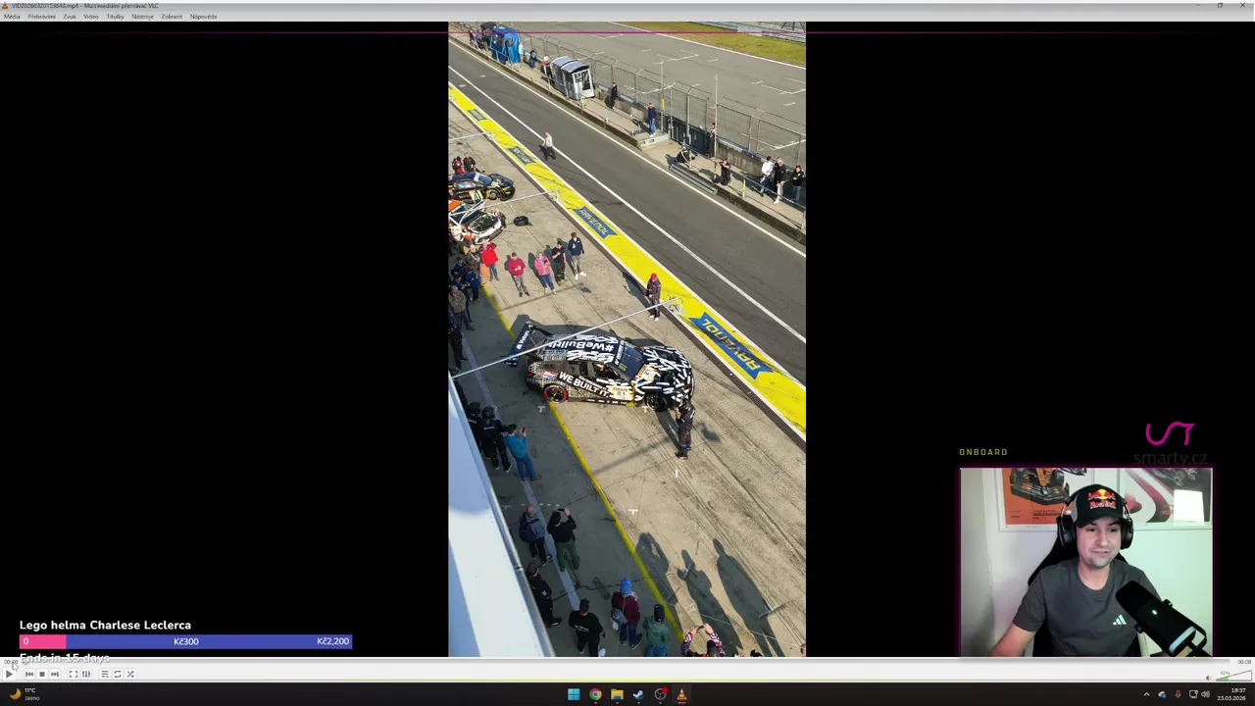1255x706 pixels.
Task: Open system volume tray icon
Action: 1206,694
